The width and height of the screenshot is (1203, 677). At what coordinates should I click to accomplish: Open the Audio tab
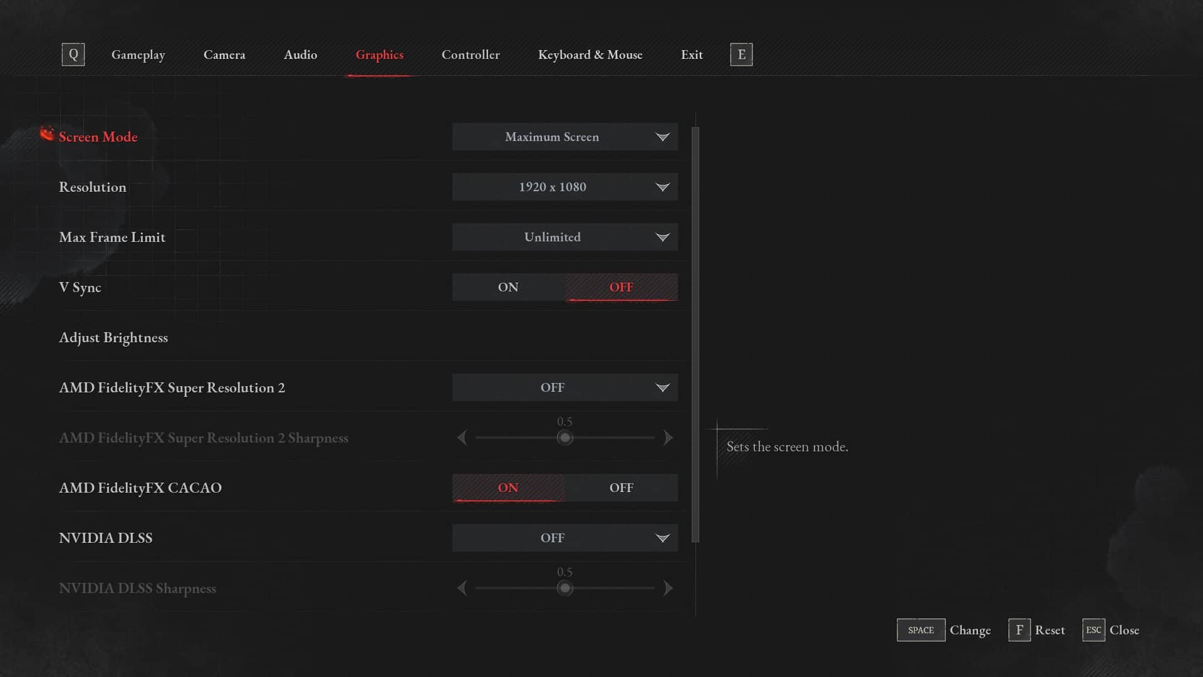pos(301,55)
